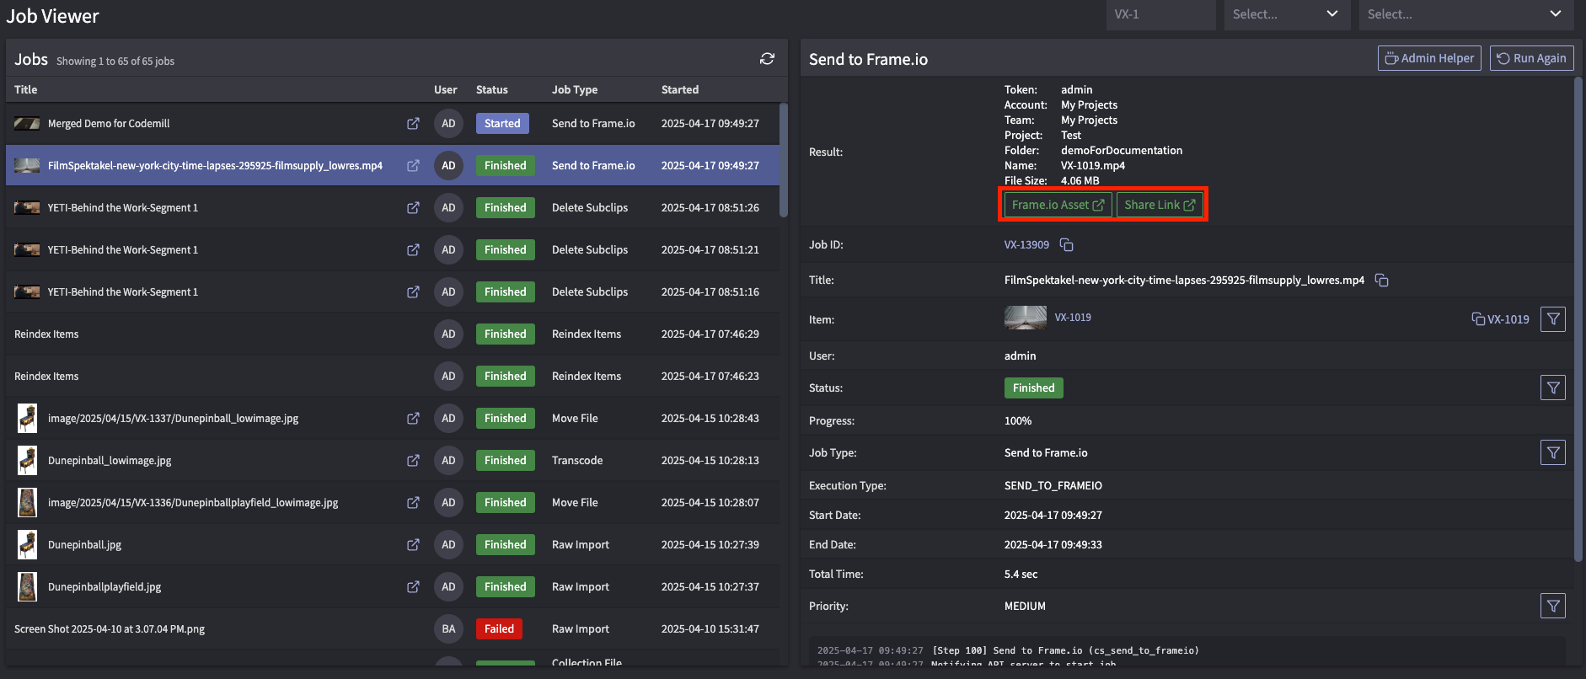Select Screen Shot 2025-04-10 failed job
This screenshot has height=679, width=1586.
[x=393, y=629]
